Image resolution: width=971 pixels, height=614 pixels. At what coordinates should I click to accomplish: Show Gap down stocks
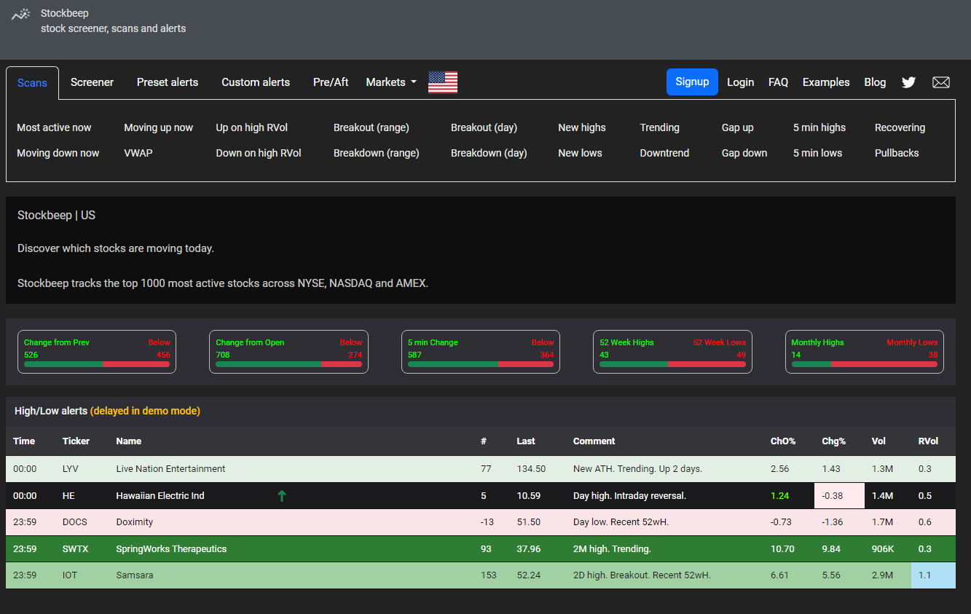coord(744,153)
